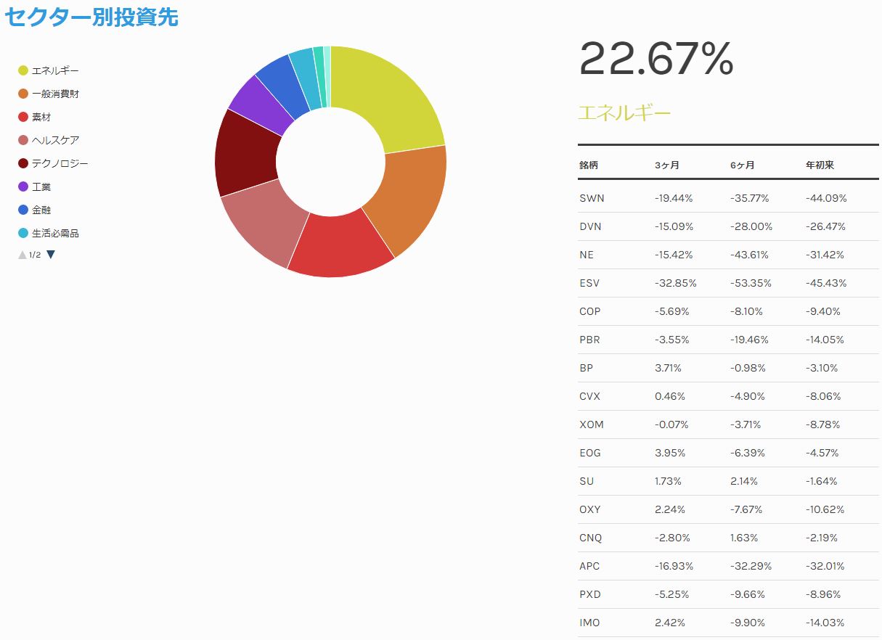882x640 pixels.
Task: Click the 素材 legend color dot
Action: point(23,117)
